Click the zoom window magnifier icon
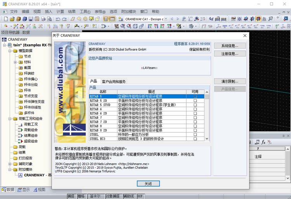Image resolution: width=291 pixels, height=199 pixels. 123,26
